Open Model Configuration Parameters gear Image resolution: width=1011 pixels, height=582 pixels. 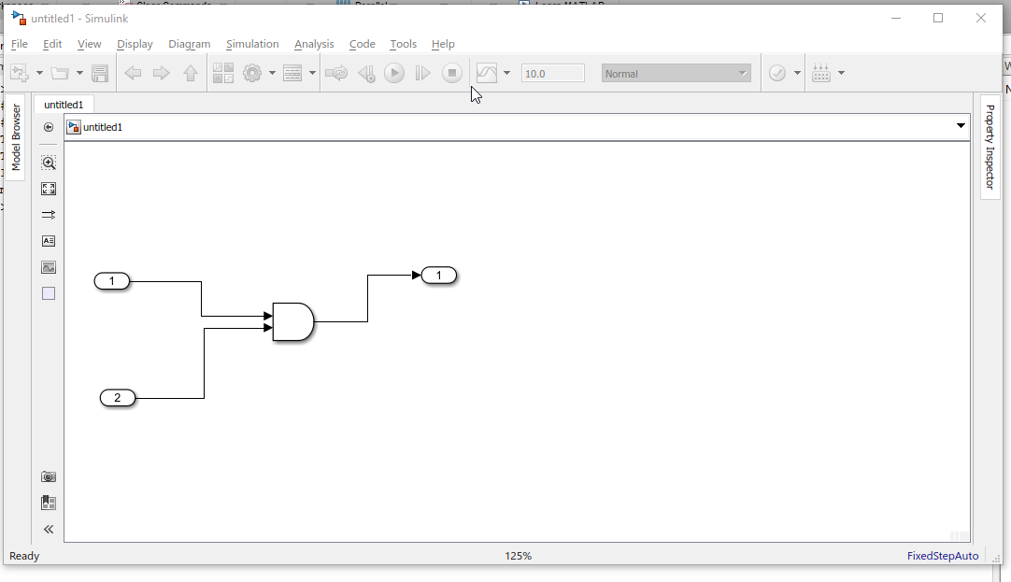[x=252, y=73]
